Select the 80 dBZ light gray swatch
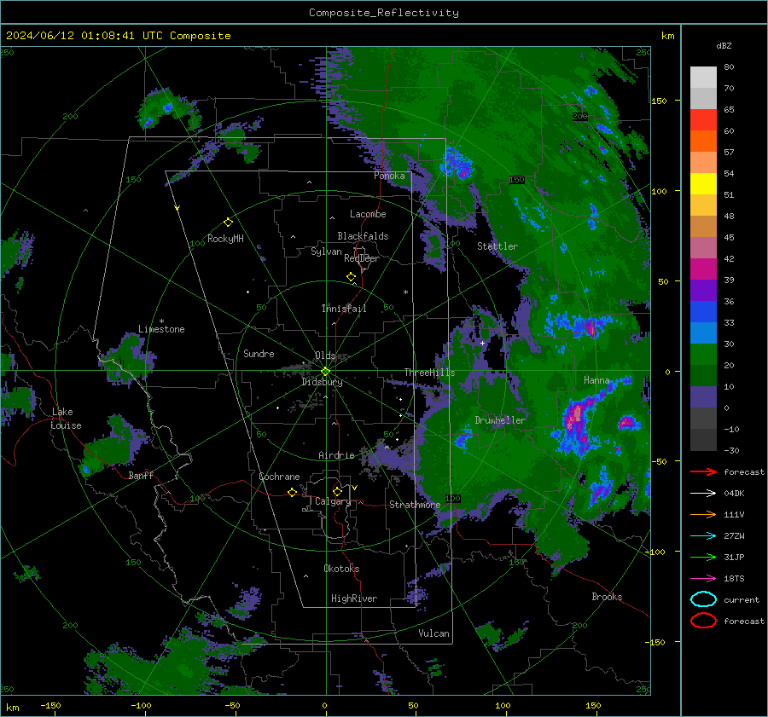Screen dimensions: 768x717 [x=703, y=78]
